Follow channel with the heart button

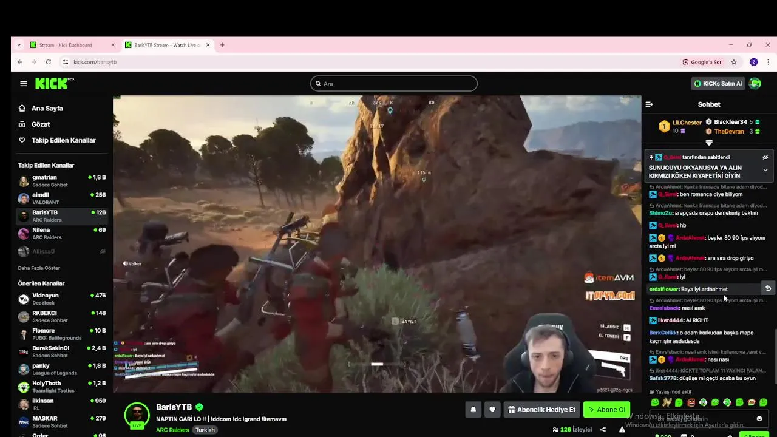(492, 410)
